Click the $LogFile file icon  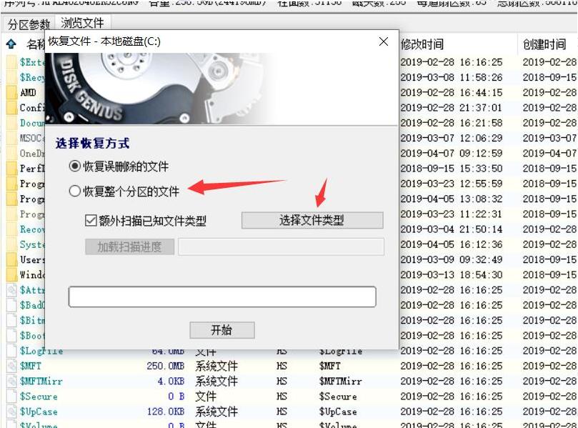[12, 351]
